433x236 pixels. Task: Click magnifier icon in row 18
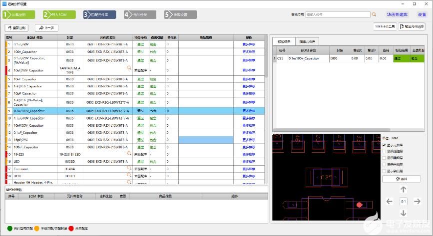pos(129,175)
